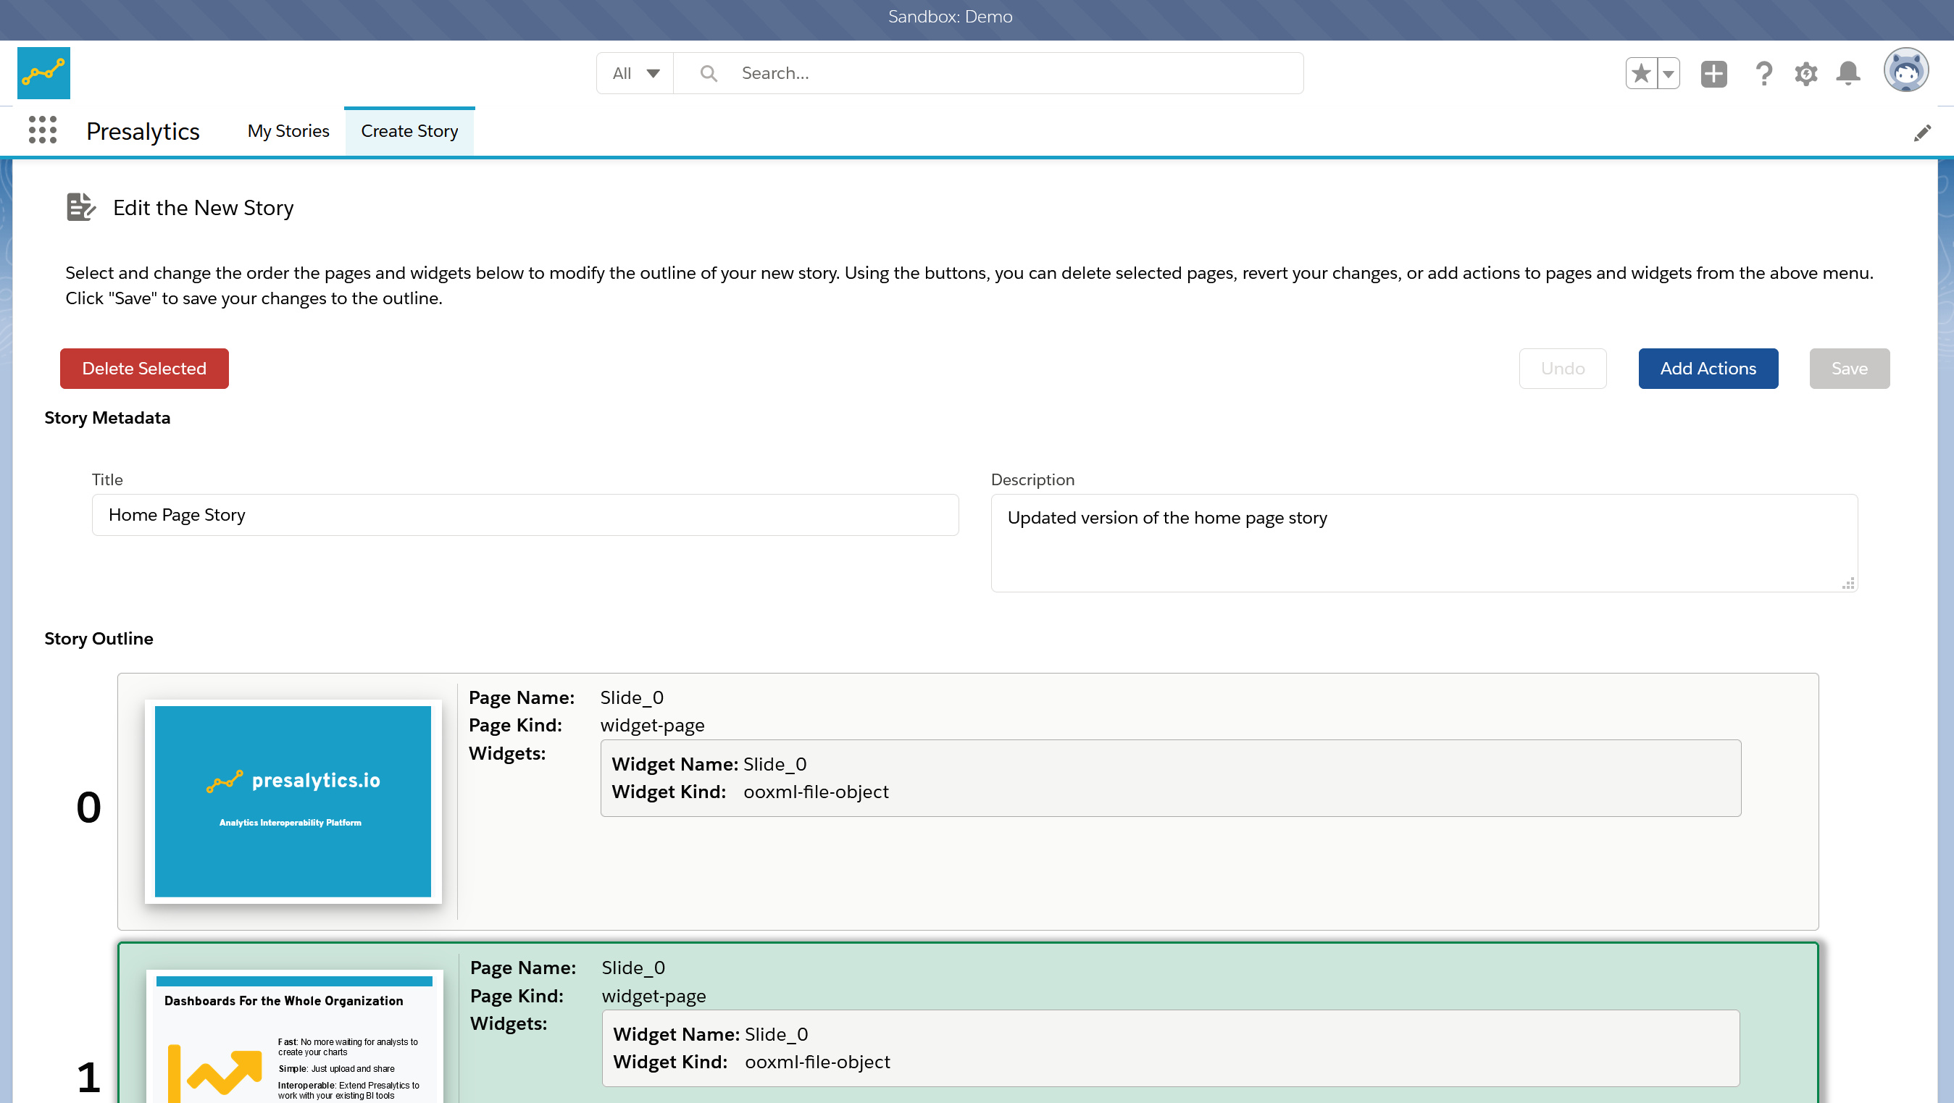Open the App Launcher dots grid

[43, 130]
